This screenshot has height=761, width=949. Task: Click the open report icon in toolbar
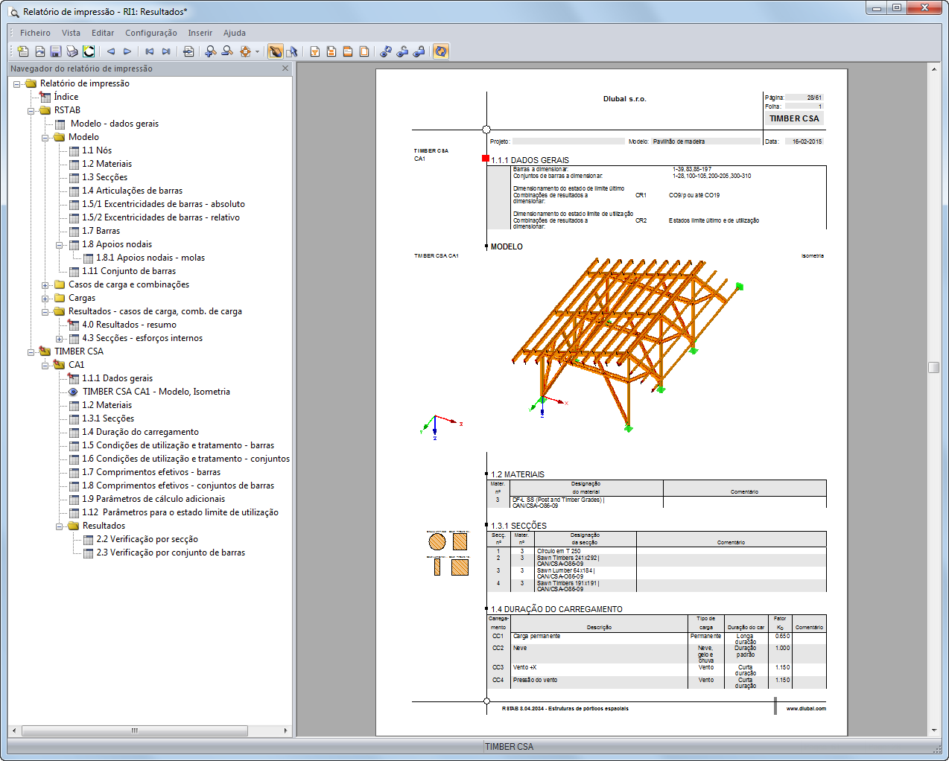click(39, 51)
